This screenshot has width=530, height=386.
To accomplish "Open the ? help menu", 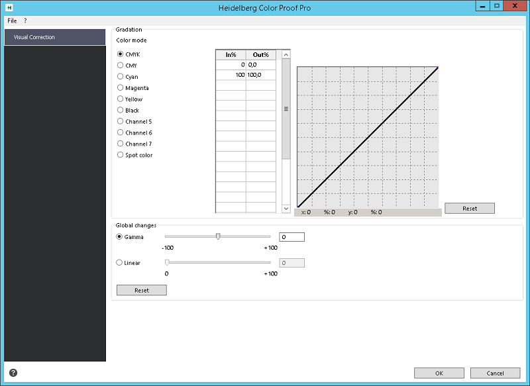I will coord(25,21).
